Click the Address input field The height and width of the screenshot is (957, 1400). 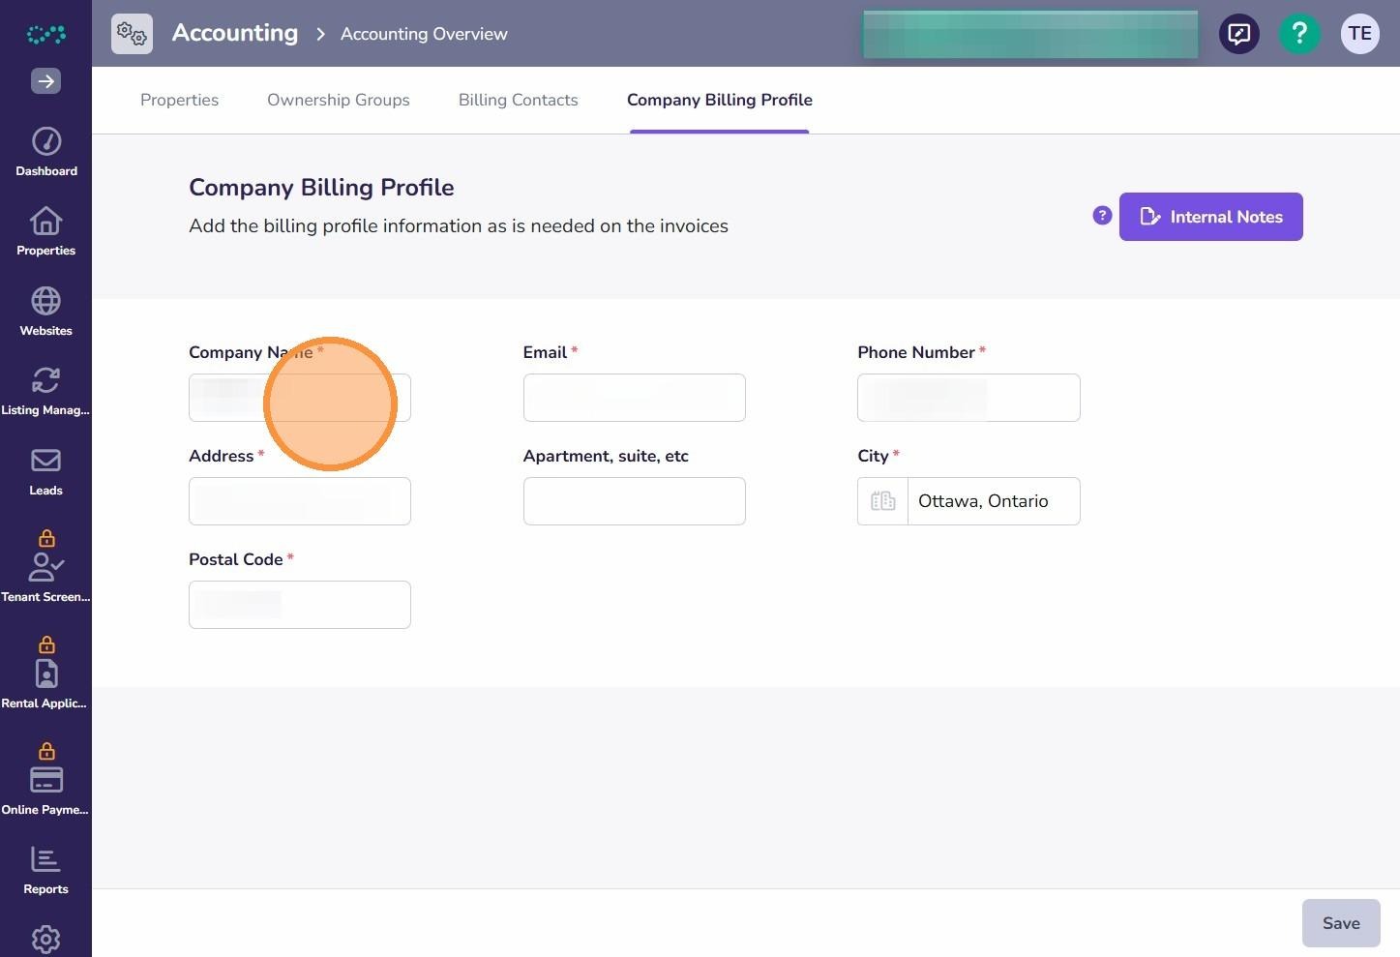click(300, 501)
